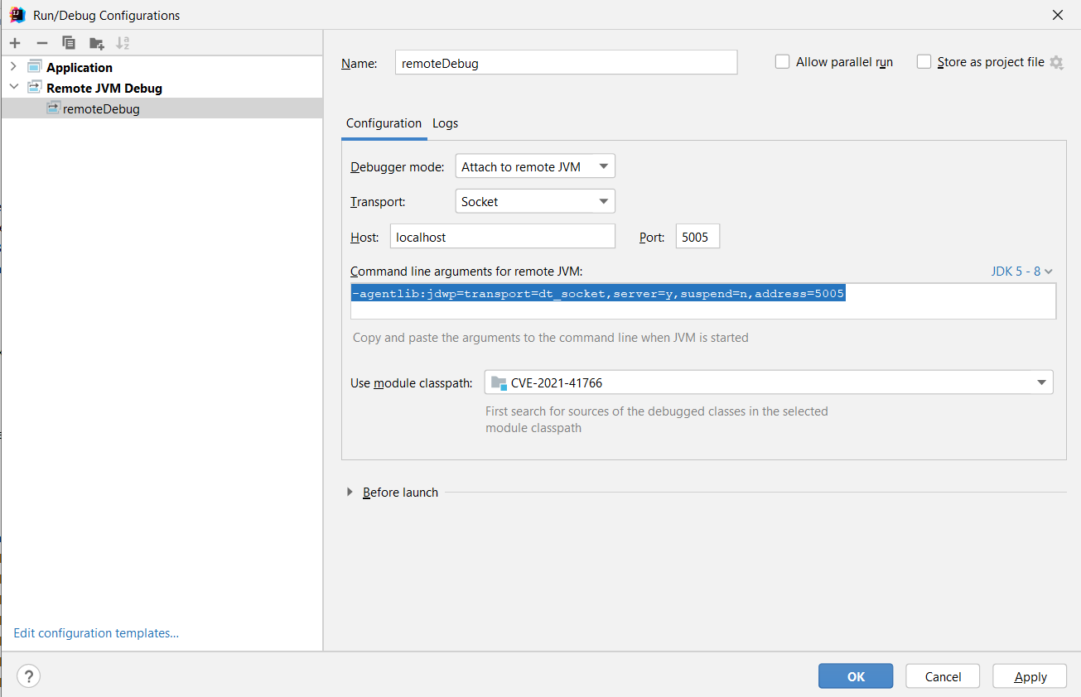Click the Port input field
The height and width of the screenshot is (697, 1081).
(697, 237)
